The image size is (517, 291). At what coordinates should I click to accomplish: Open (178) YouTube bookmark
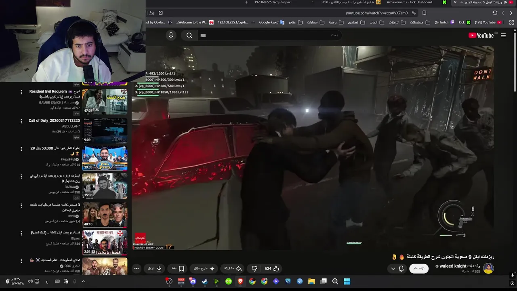pos(488,22)
